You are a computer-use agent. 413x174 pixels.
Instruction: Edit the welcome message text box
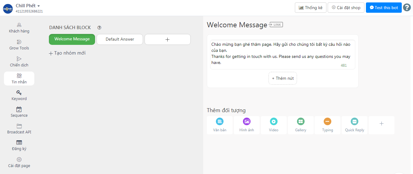[282, 55]
